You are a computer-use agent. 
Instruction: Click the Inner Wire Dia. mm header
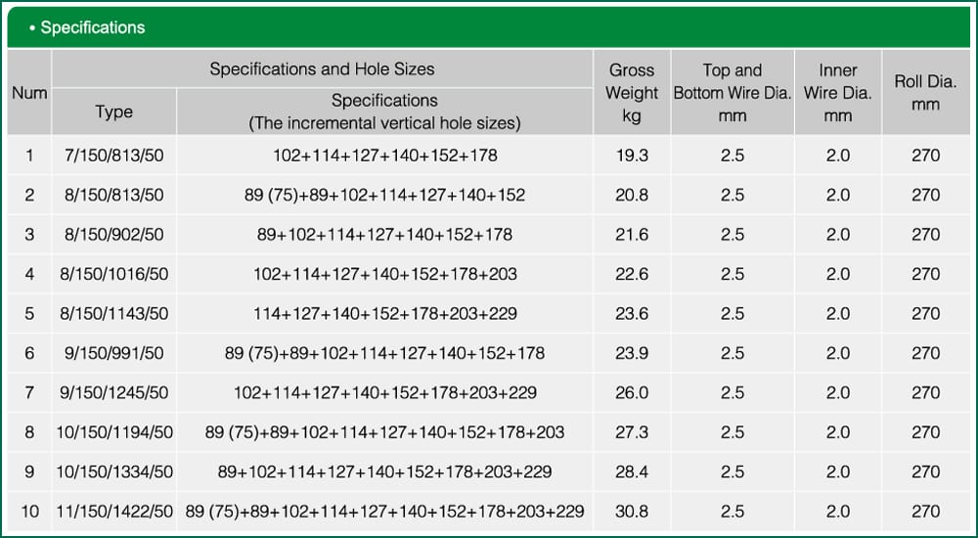point(838,93)
